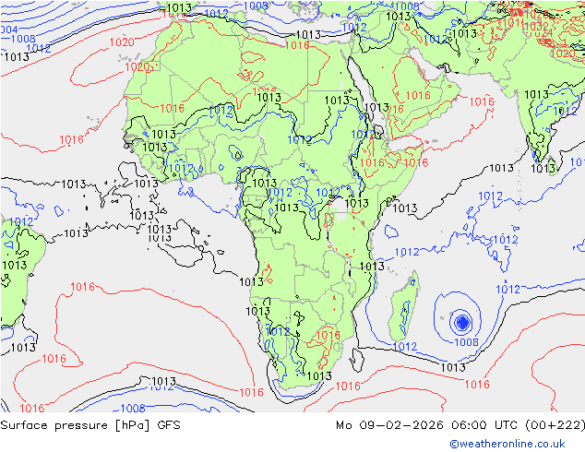Click the dense blue cyclone center east of Madagascar
This screenshot has width=585, height=452.
pyautogui.click(x=462, y=322)
